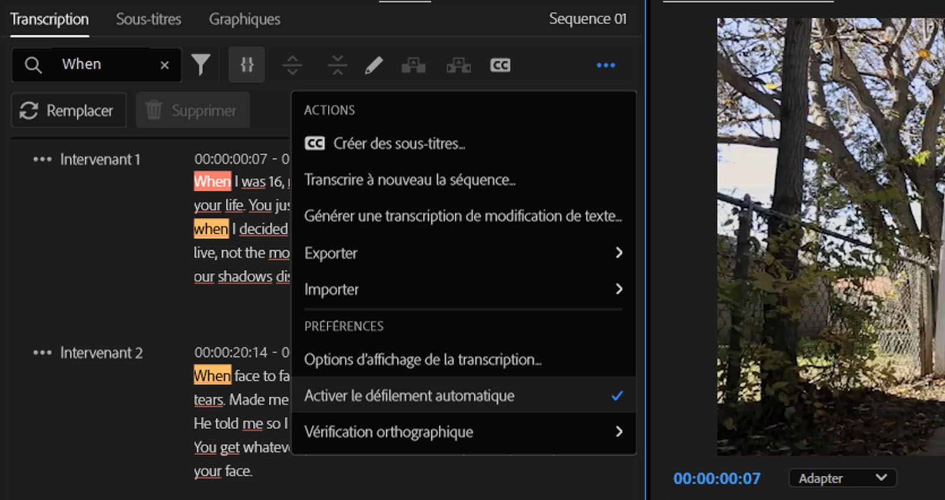945x500 pixels.
Task: Open the blue three-dots options menu
Action: (606, 65)
